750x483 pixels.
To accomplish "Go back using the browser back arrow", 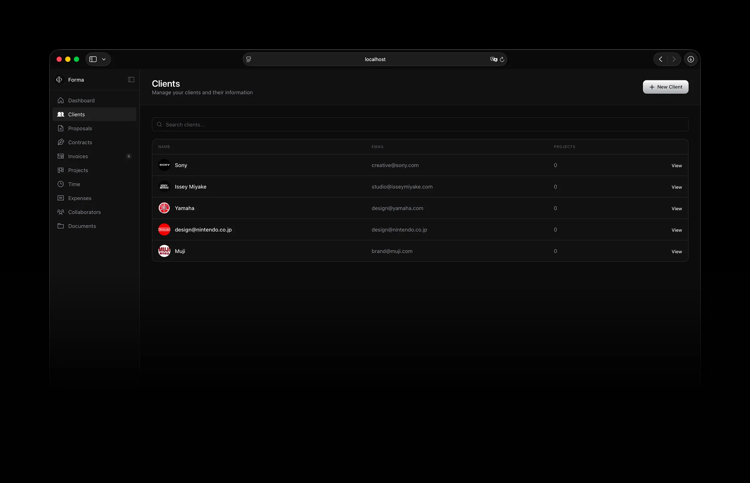I will [660, 59].
